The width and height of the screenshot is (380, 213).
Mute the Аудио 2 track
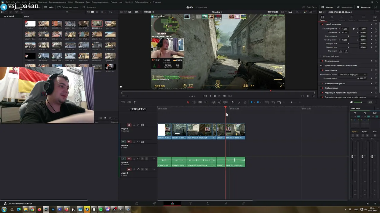pos(146,169)
